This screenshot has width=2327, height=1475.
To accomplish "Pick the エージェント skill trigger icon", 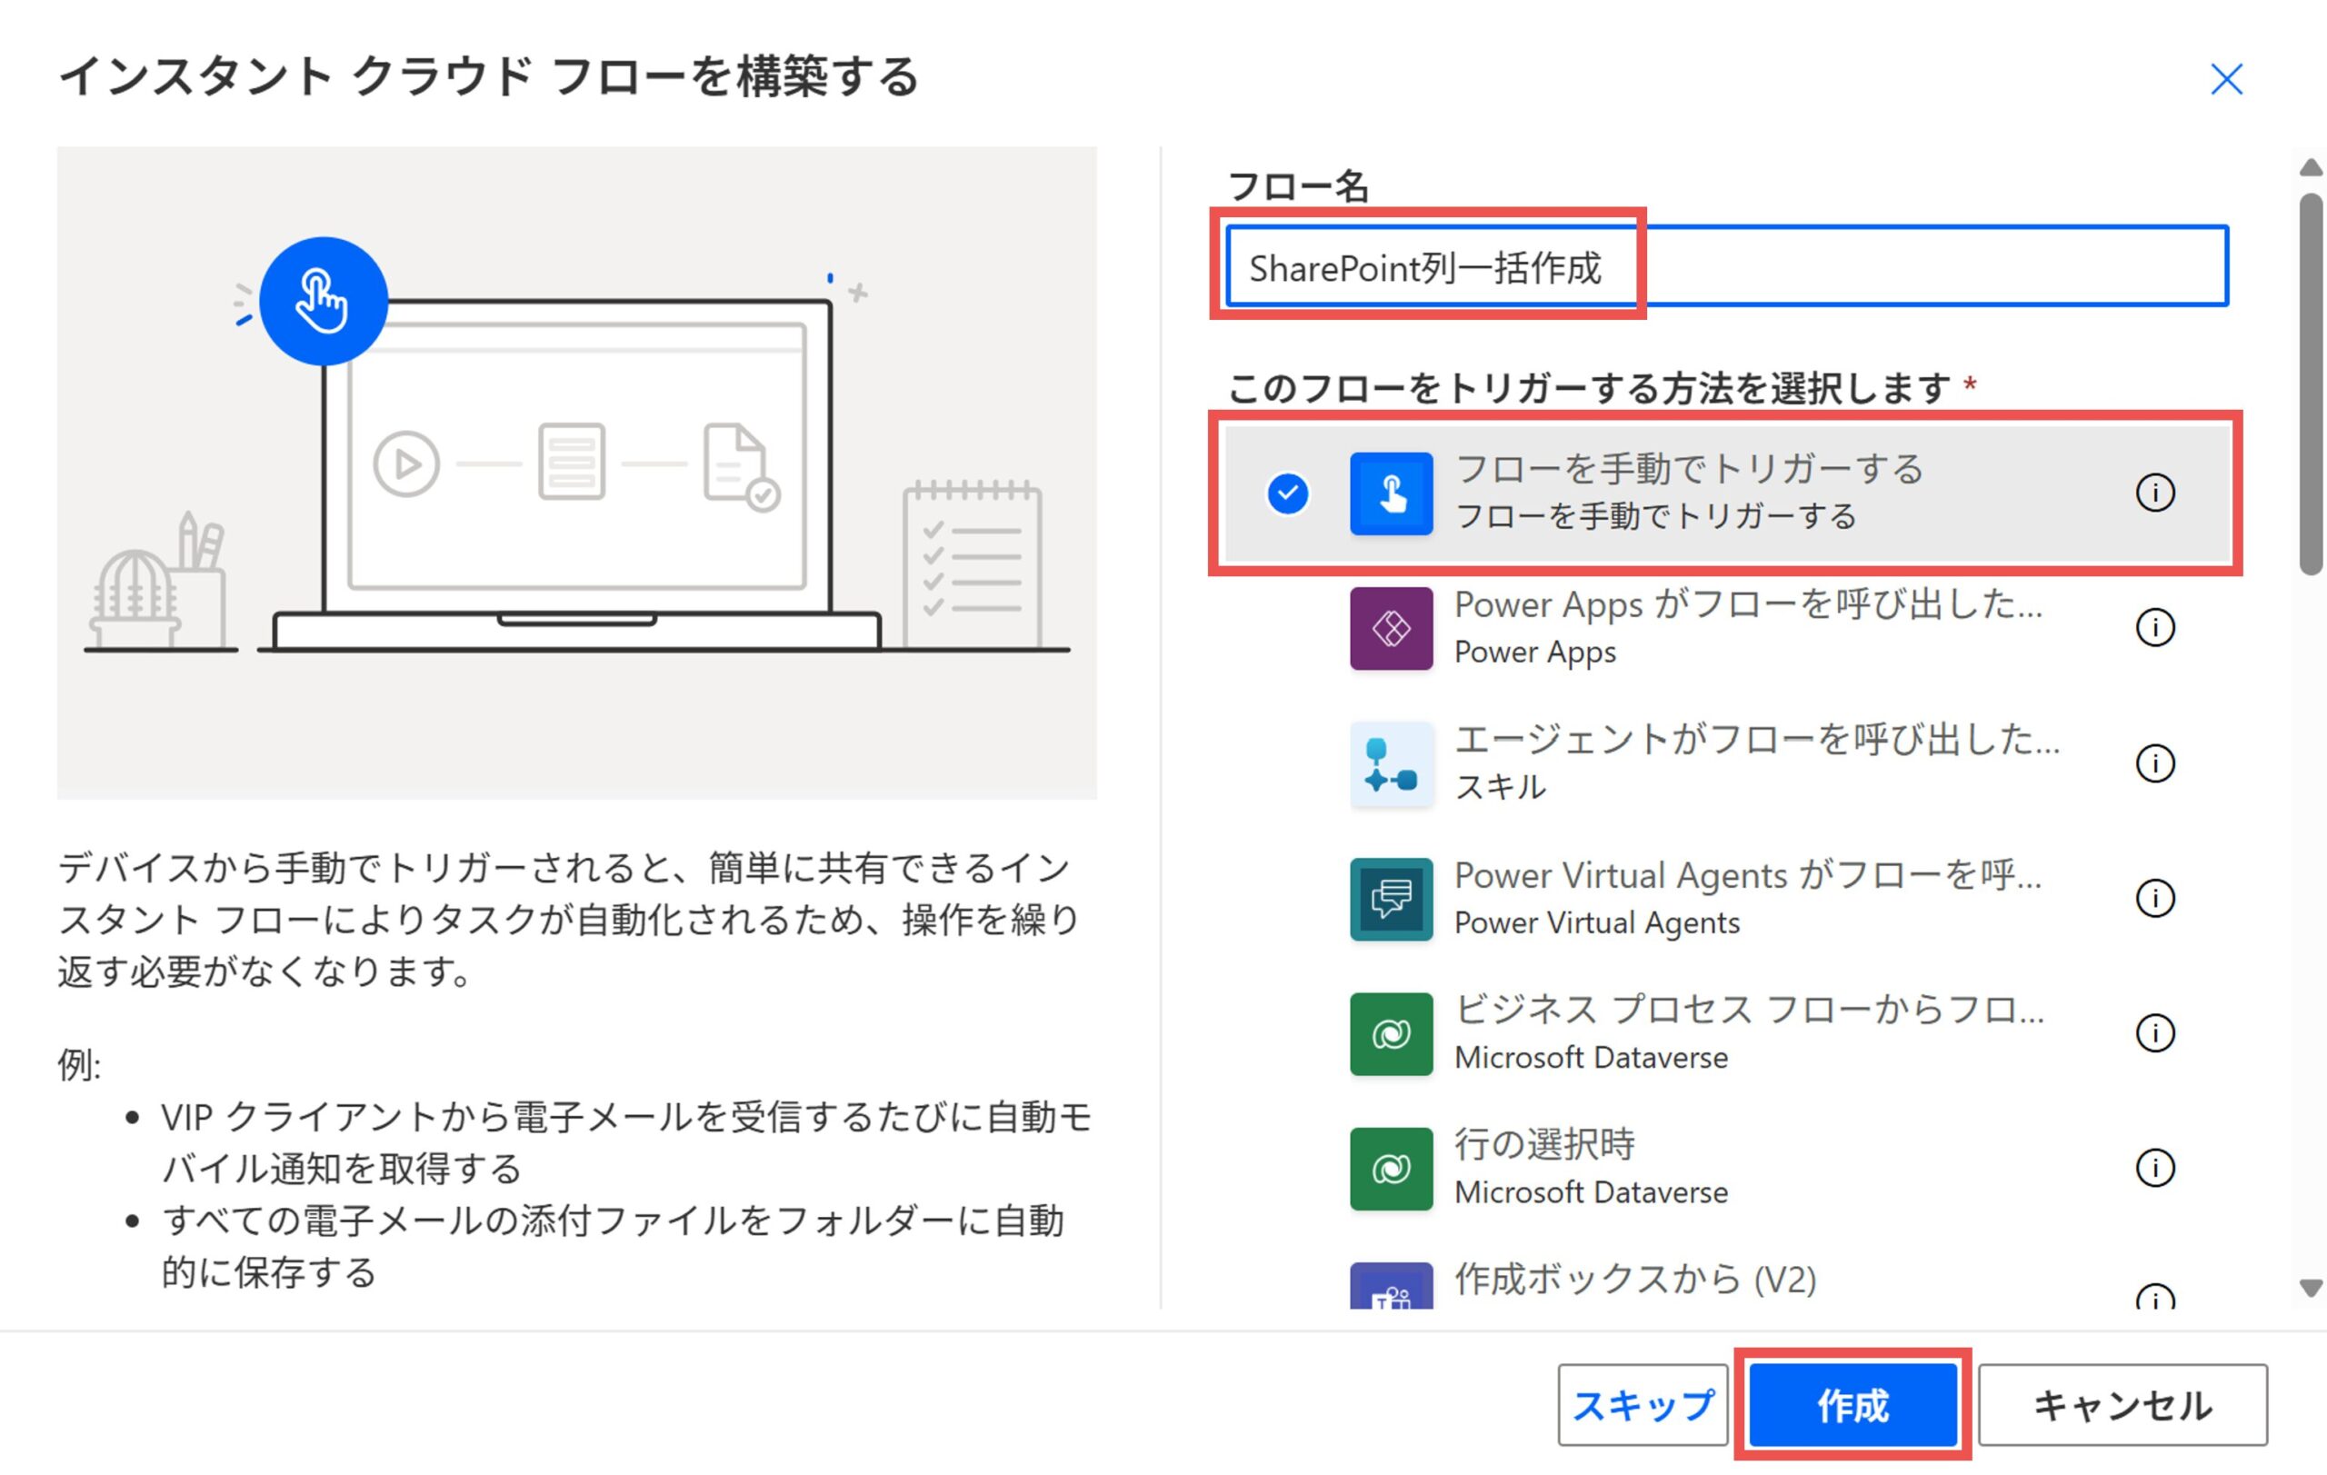I will pyautogui.click(x=1391, y=763).
